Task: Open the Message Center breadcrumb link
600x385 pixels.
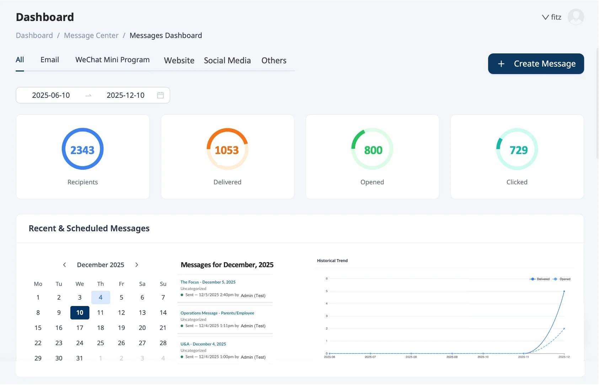Action: point(91,36)
